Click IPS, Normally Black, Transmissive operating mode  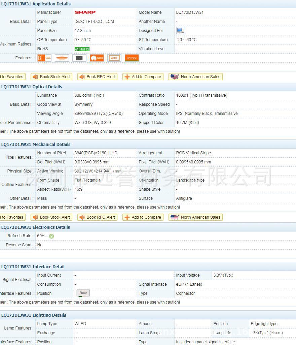pos(207,114)
